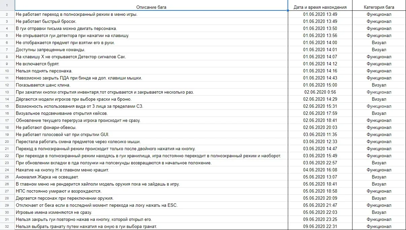Select cell 'Аномалия Жарка не освещает.'
Screen dimensions: 406x230
coord(151,177)
